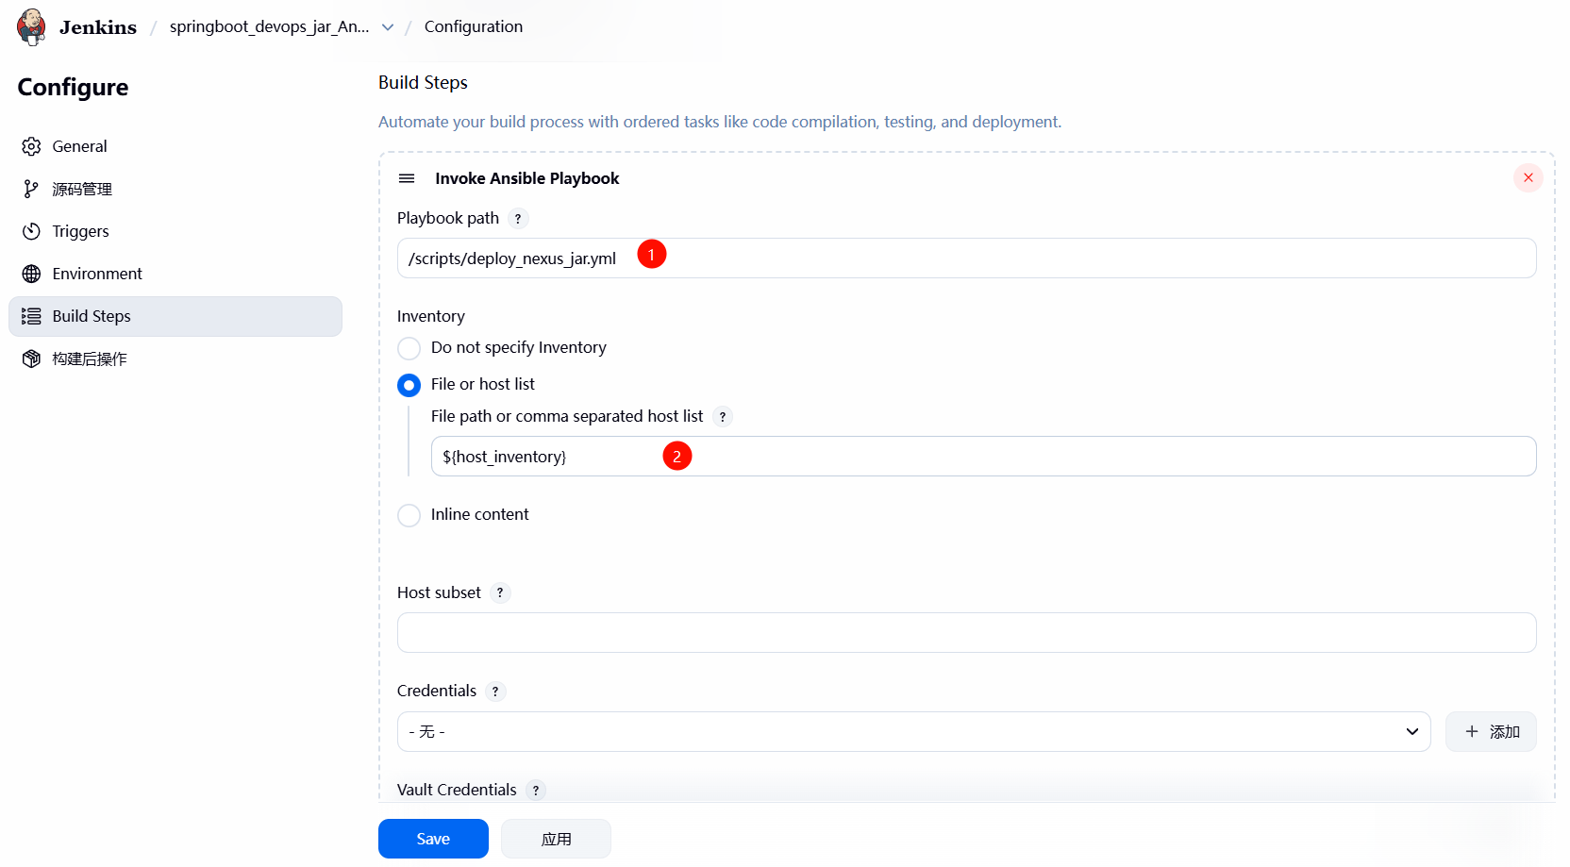Click the Triggers clock icon
Image resolution: width=1570 pixels, height=867 pixels.
(32, 231)
